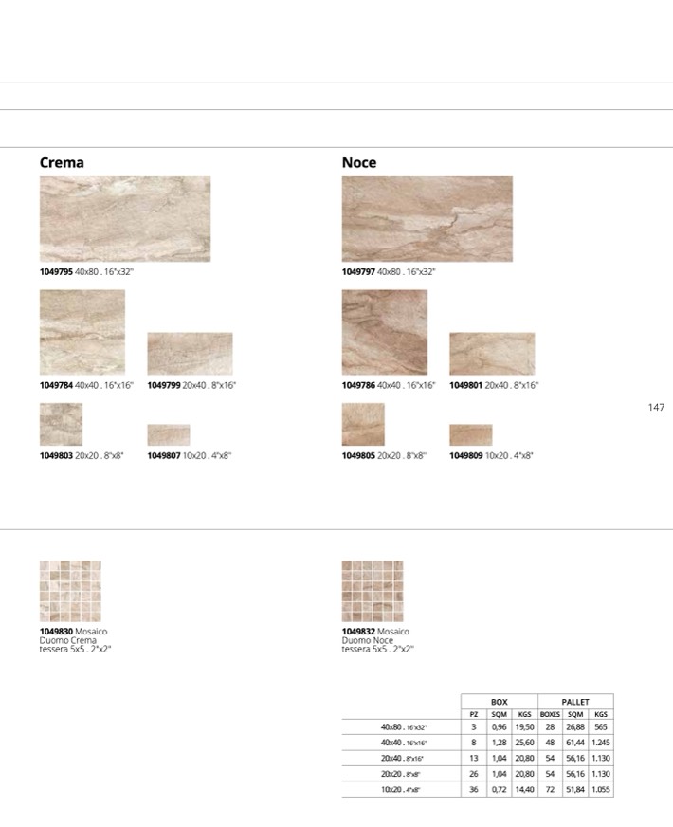Open the Mosaico Duomo Noce mosaic image

coord(373,591)
